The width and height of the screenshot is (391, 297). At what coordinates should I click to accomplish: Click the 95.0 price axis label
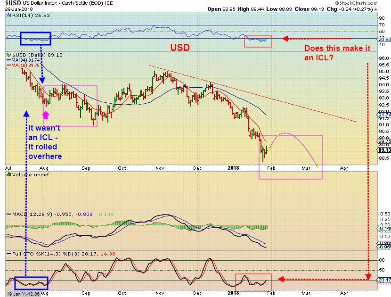[384, 71]
